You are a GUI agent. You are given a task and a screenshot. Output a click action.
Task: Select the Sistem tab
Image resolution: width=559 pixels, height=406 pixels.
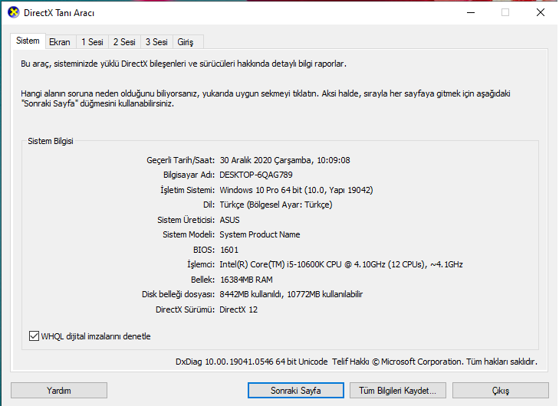28,41
